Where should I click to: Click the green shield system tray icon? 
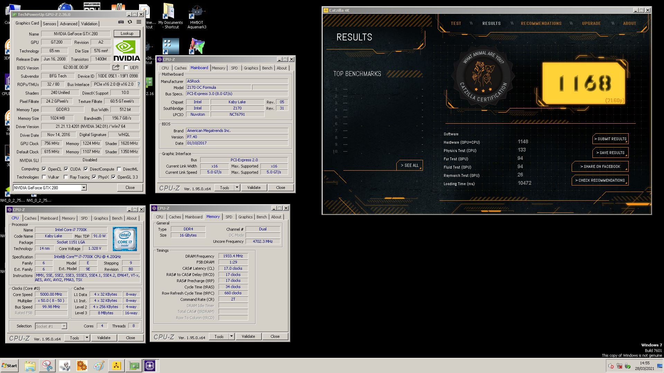coord(628,366)
